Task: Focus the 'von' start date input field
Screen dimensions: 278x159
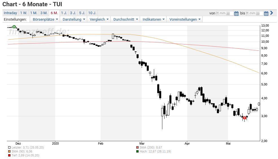Action: tap(225, 13)
